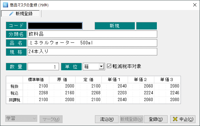
Task: Click the 規格 teal label
Action: tap(16, 52)
